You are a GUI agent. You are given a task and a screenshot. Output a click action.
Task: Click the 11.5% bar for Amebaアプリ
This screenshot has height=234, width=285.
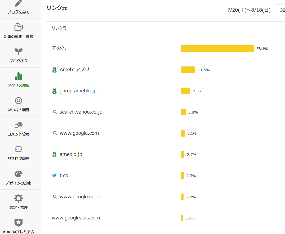[x=188, y=70]
